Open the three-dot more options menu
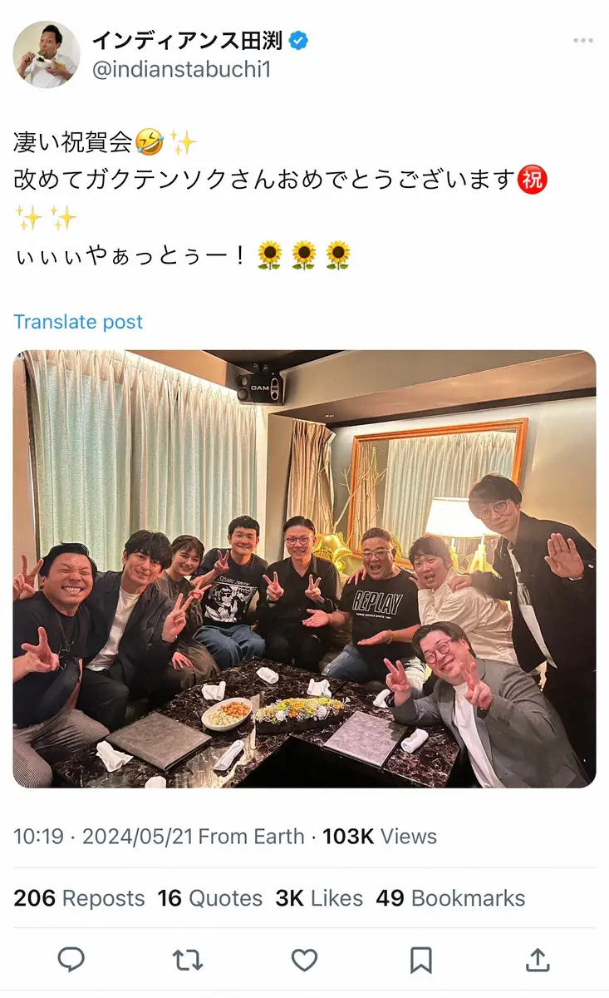Viewport: 609px width, 998px height. tap(583, 41)
